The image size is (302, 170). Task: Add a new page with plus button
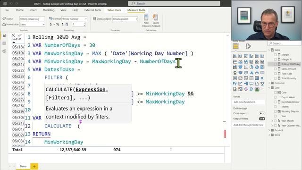tap(34, 166)
